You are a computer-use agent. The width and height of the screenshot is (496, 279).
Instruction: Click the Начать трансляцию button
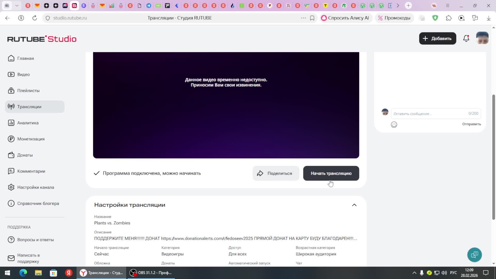tap(331, 173)
